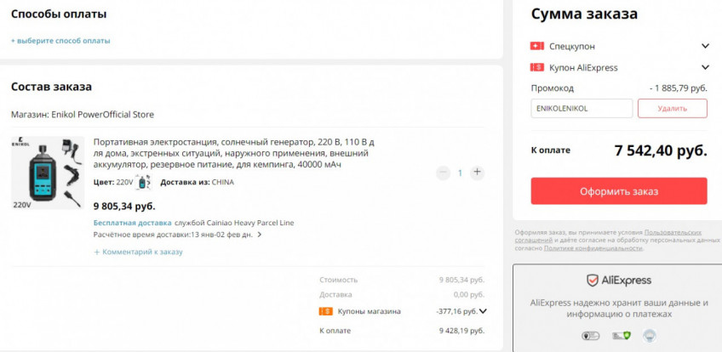Expand the Купон AliExpress dropdown
This screenshot has width=722, height=352.
coord(705,67)
